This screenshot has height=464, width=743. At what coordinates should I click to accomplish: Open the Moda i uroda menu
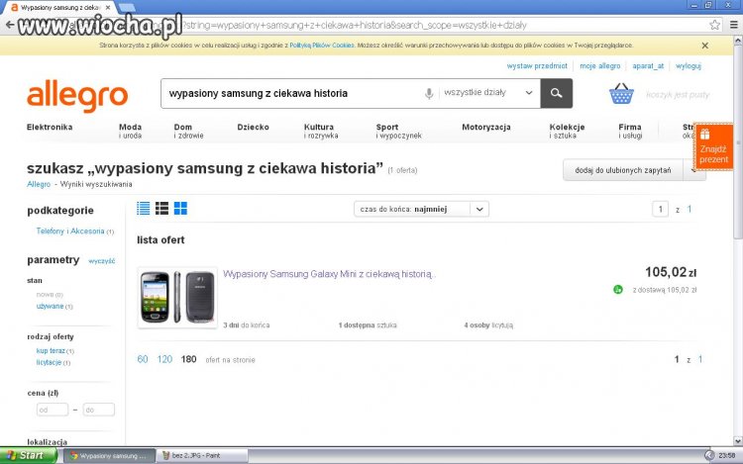131,131
